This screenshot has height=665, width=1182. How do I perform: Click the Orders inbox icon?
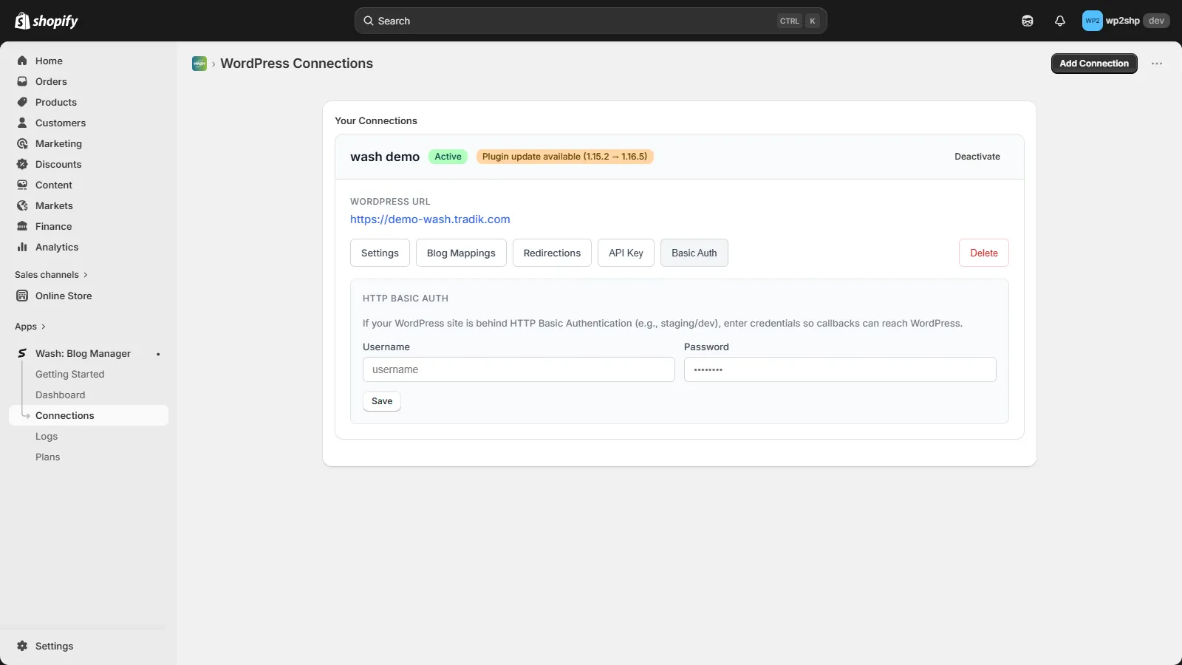tap(22, 81)
